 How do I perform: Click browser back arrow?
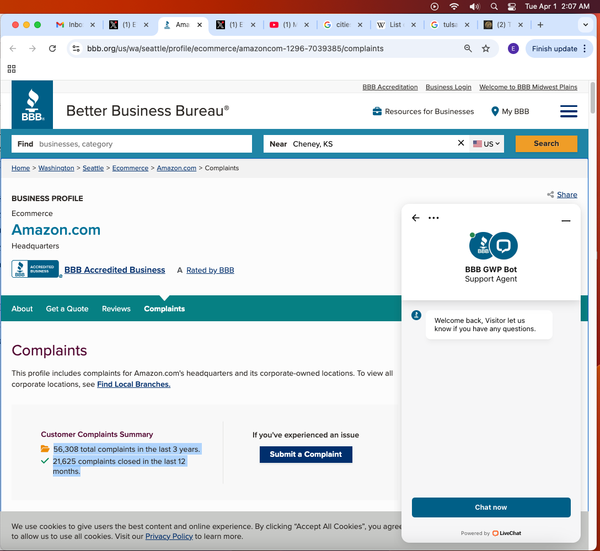pos(13,48)
